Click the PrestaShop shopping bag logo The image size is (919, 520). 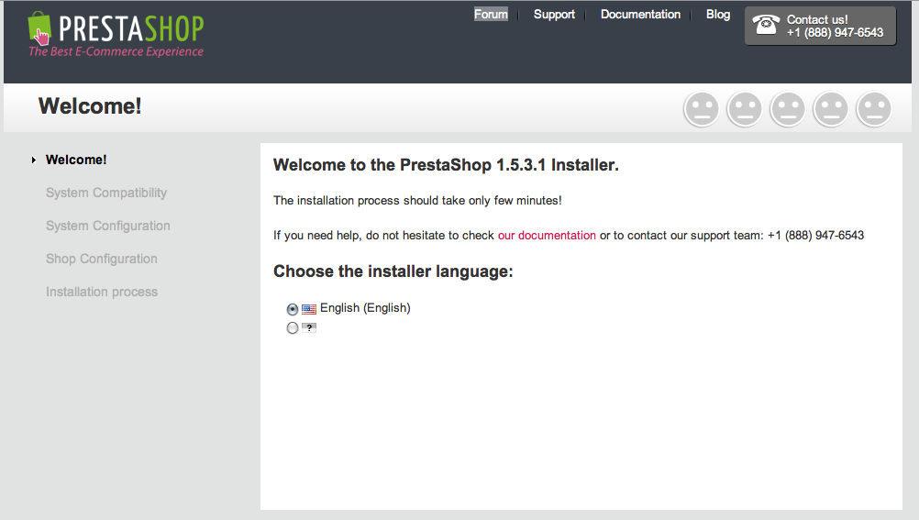[39, 28]
